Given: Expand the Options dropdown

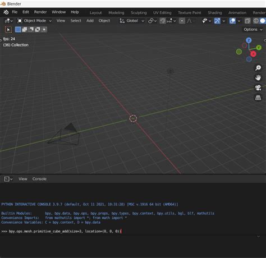Looking at the screenshot, I should coord(253,29).
